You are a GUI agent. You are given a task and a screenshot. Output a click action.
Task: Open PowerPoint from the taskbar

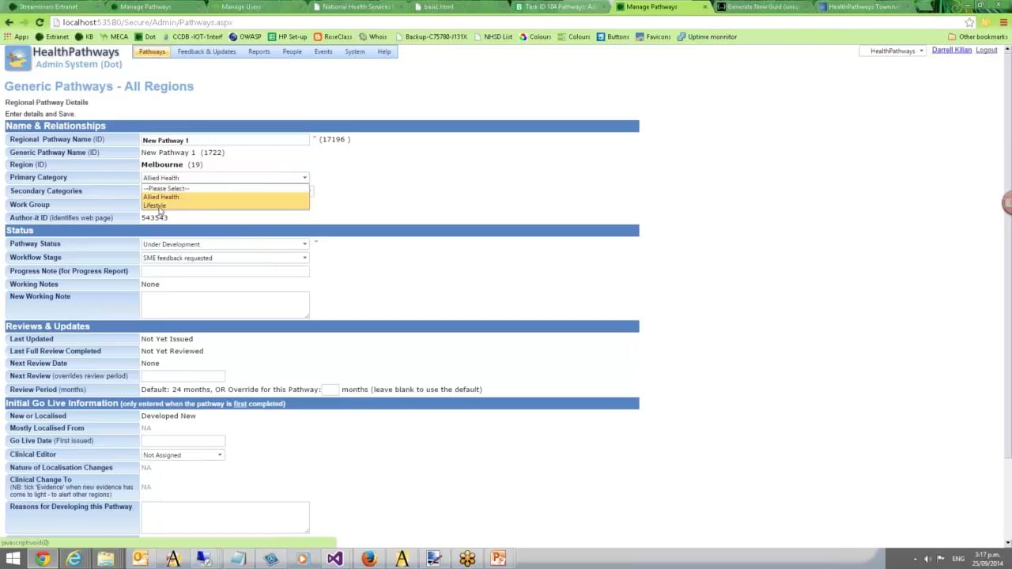coord(498,560)
